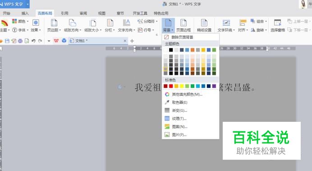Expand the 背景 dropdown arrow
Image resolution: width=312 pixels, height=171 pixels.
click(172, 30)
